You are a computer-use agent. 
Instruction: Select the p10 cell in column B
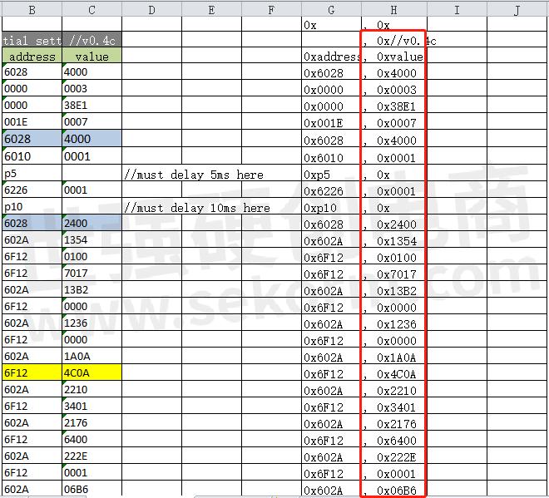coord(32,207)
